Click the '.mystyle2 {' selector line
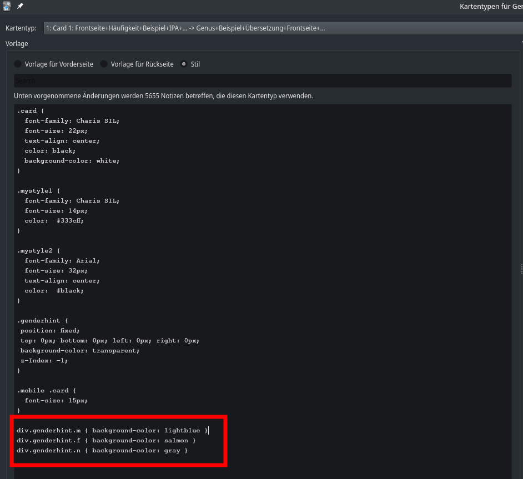The image size is (523, 479). [39, 251]
